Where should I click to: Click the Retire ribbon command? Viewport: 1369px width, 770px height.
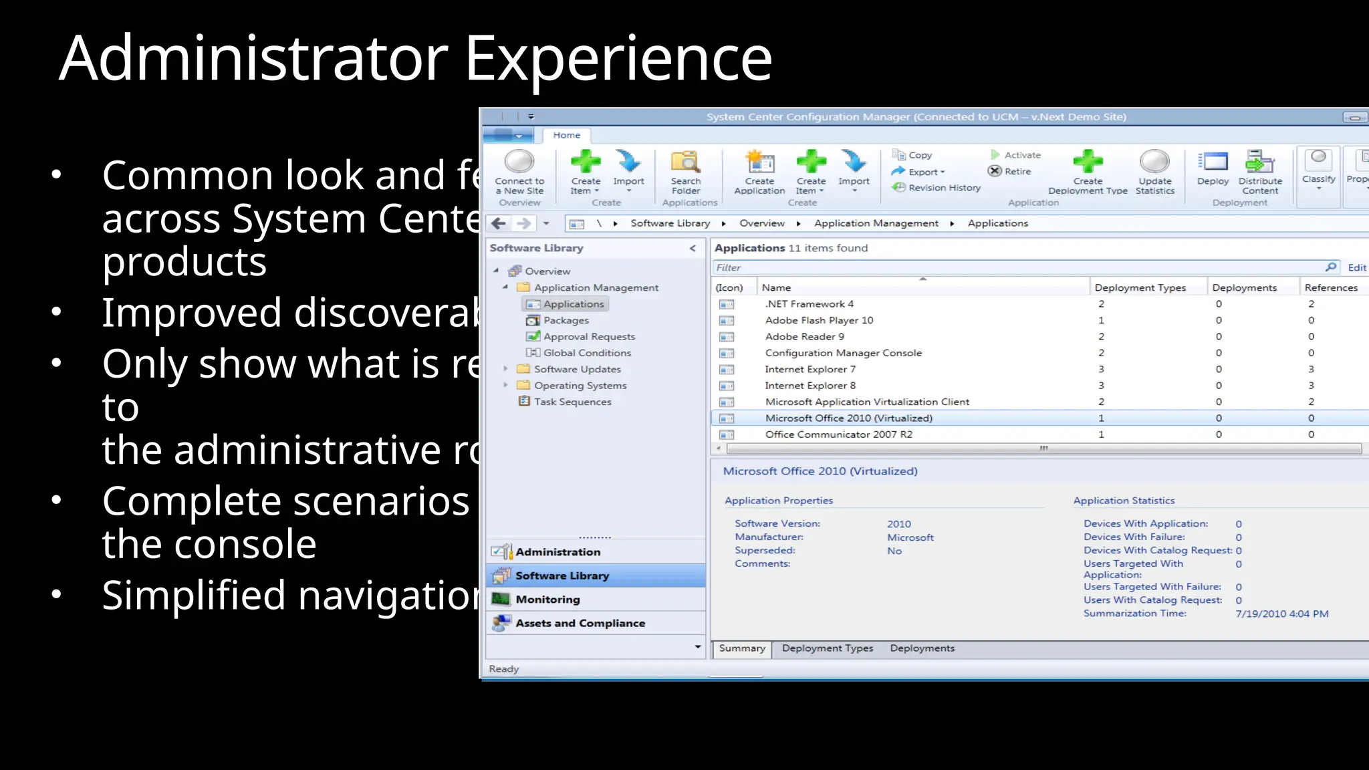tap(1009, 171)
